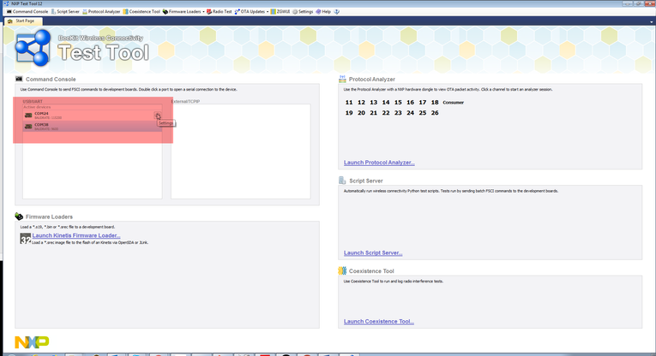This screenshot has height=356, width=656.
Task: Click the COM38 board icon
Action: [x=28, y=127]
